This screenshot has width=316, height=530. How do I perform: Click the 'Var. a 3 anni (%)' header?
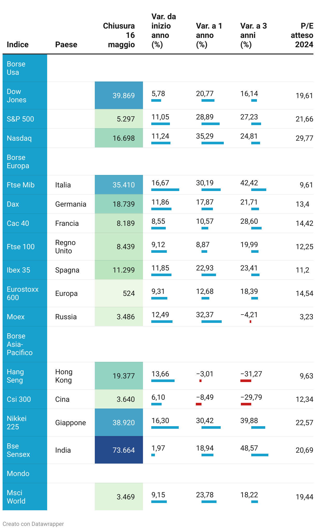coord(253,35)
